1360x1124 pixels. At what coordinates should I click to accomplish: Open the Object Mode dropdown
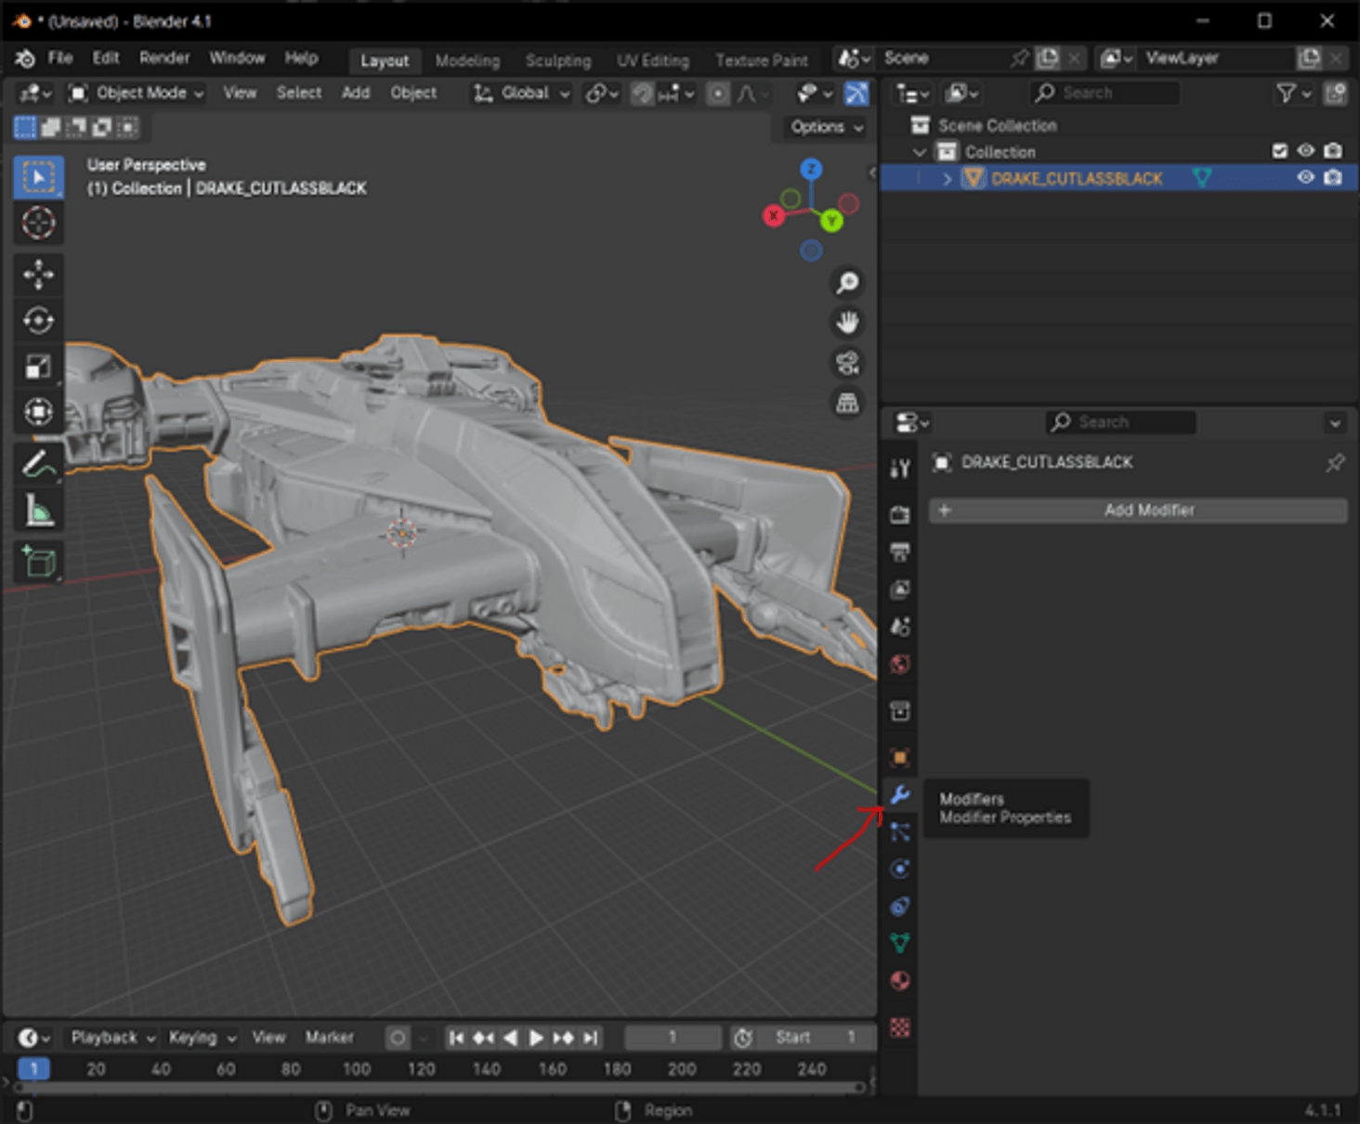[x=137, y=93]
